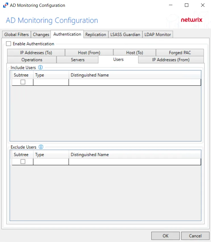Switch to the LDAP Monitor tab
Image resolution: width=211 pixels, height=242 pixels.
click(158, 34)
